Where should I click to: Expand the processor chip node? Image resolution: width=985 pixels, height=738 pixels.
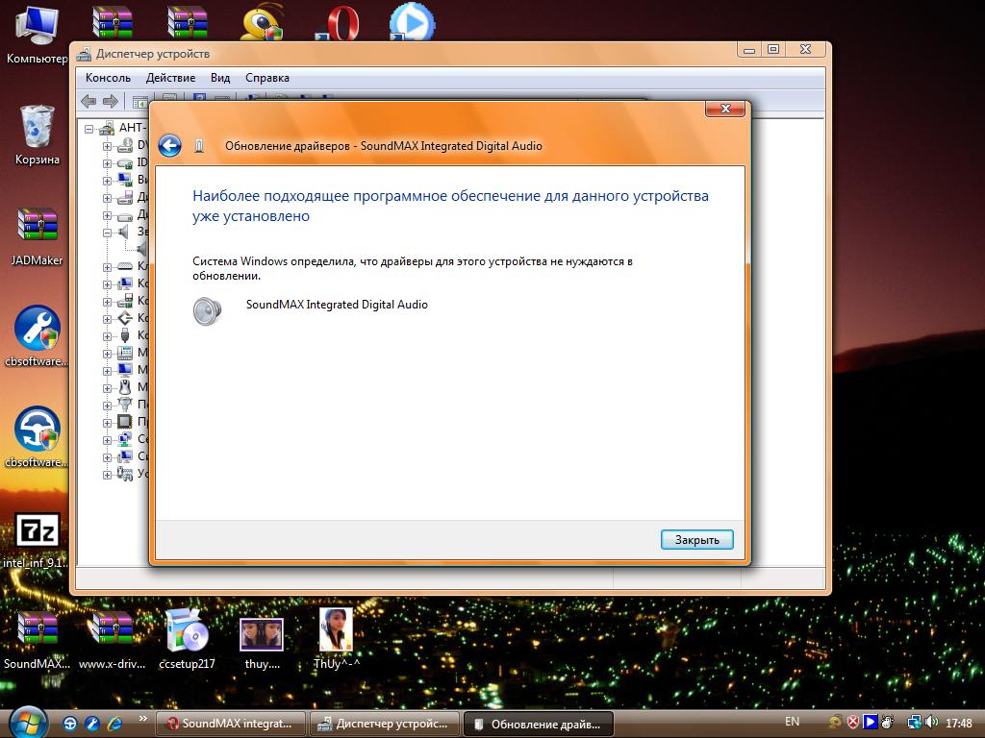(x=107, y=423)
